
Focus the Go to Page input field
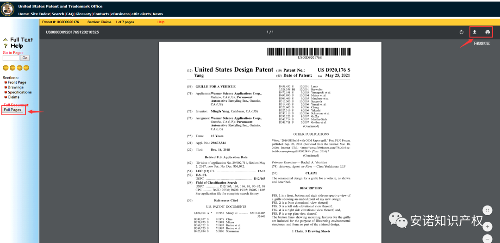click(11, 58)
